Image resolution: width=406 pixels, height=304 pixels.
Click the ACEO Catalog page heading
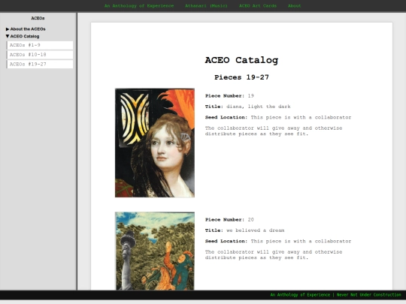coord(241,60)
